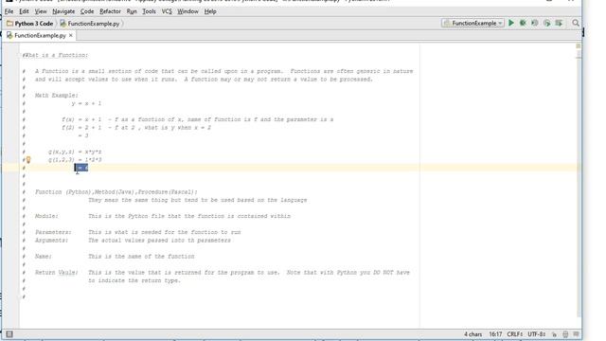Run FunctionExample with the green play button
Viewport: 606px width, 341px height.
[511, 23]
